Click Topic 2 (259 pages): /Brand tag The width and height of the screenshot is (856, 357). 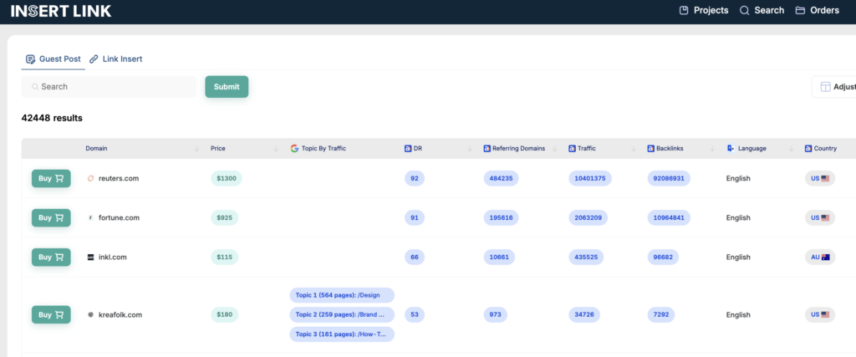click(342, 314)
